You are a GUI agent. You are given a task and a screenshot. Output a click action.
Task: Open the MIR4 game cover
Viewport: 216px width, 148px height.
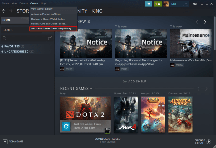pos(126,114)
